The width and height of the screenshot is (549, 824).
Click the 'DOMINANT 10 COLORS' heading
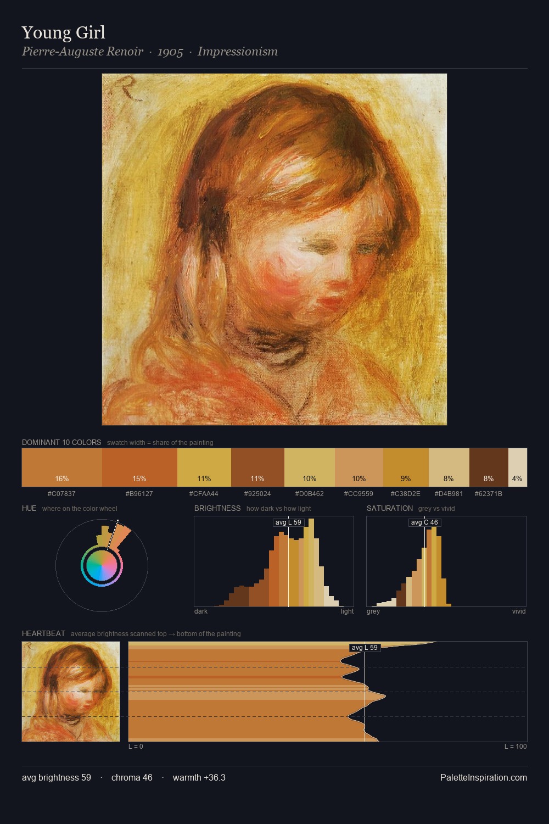point(61,442)
